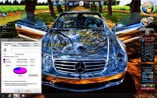
Task: Open Internet Explorer from the taskbar
Action: pos(10,96)
